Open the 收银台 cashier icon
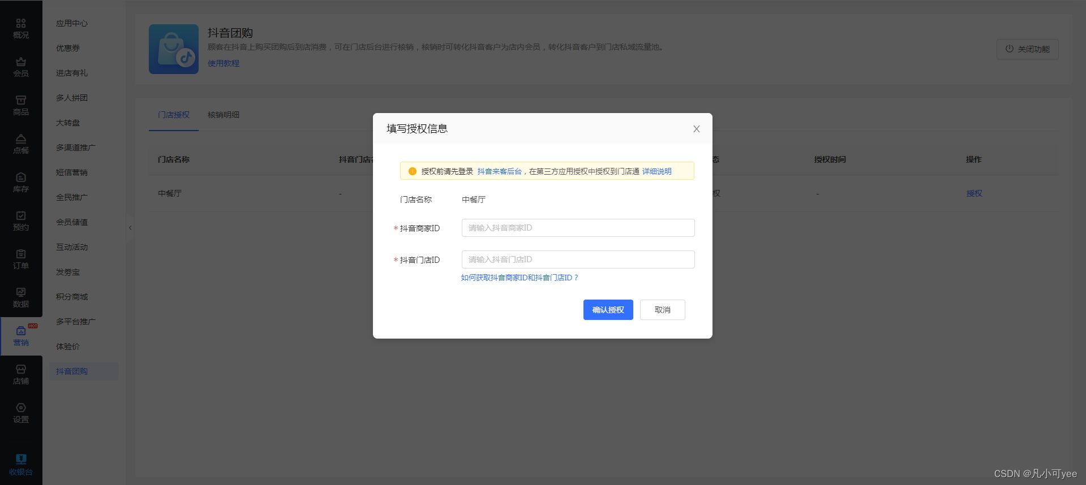The width and height of the screenshot is (1086, 485). coord(21,465)
